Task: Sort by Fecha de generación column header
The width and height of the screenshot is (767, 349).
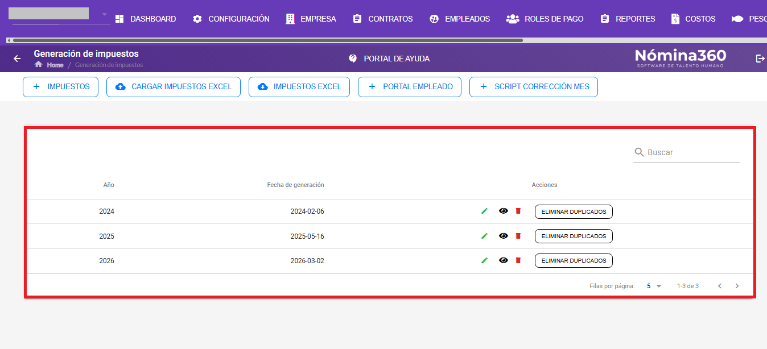Action: point(295,185)
